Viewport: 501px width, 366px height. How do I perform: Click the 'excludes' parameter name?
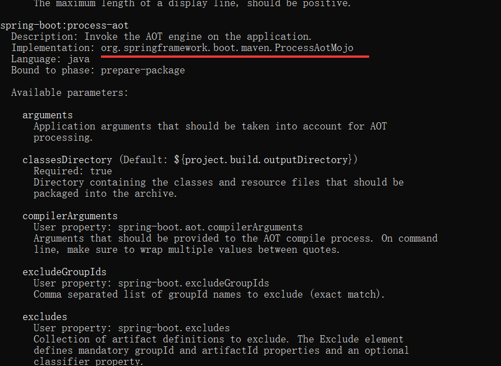(x=45, y=317)
